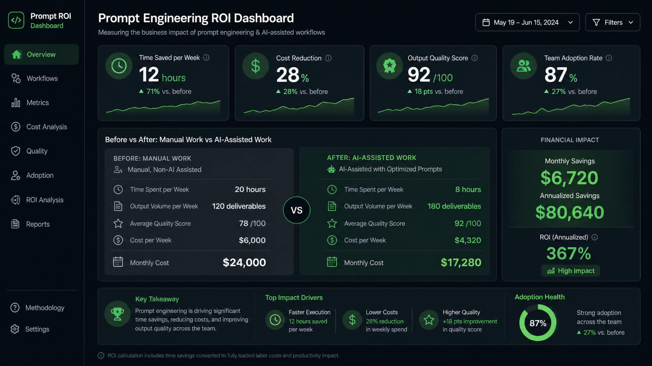Click the $6,000 cost per week value

point(252,240)
